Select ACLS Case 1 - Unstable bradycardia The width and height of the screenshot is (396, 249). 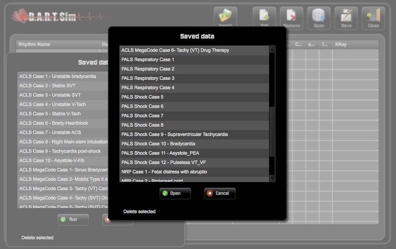(x=63, y=77)
